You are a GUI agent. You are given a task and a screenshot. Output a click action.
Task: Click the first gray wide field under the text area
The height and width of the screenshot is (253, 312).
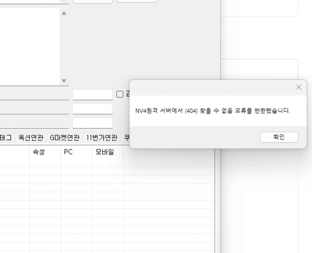[34, 94]
